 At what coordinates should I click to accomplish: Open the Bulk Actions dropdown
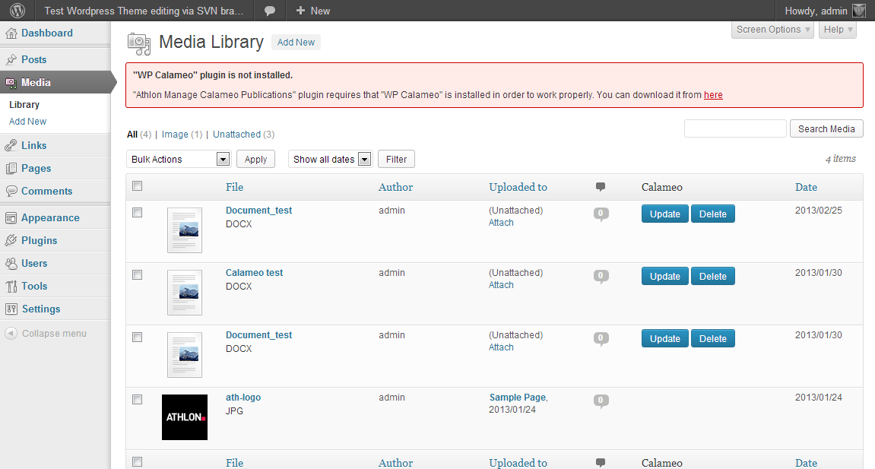pos(179,160)
